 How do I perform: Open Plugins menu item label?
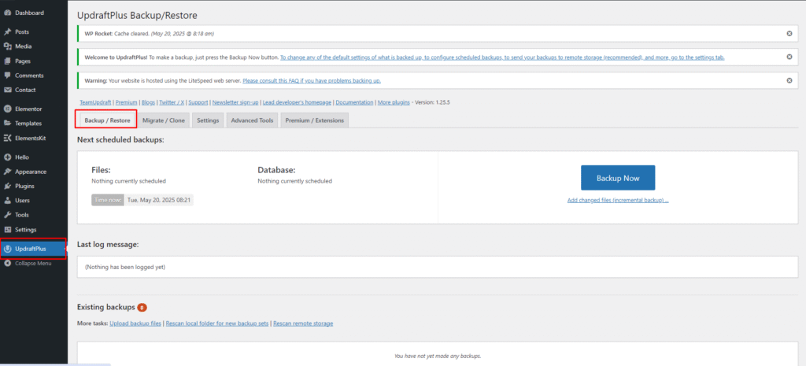pyautogui.click(x=24, y=186)
